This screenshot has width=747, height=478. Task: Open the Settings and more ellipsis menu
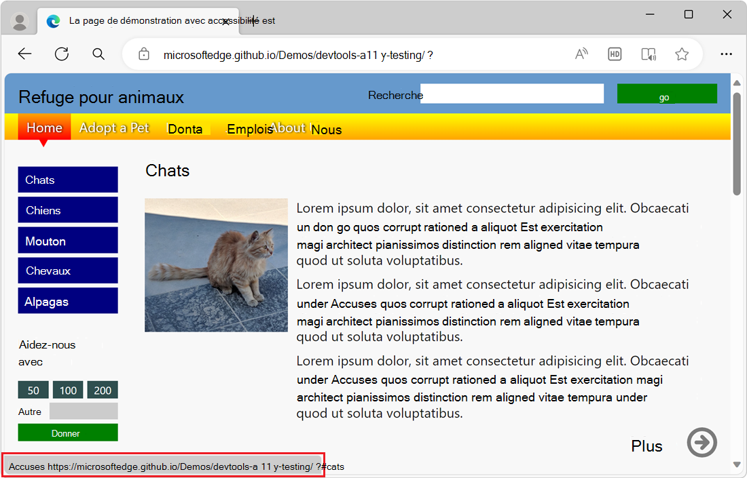[727, 54]
